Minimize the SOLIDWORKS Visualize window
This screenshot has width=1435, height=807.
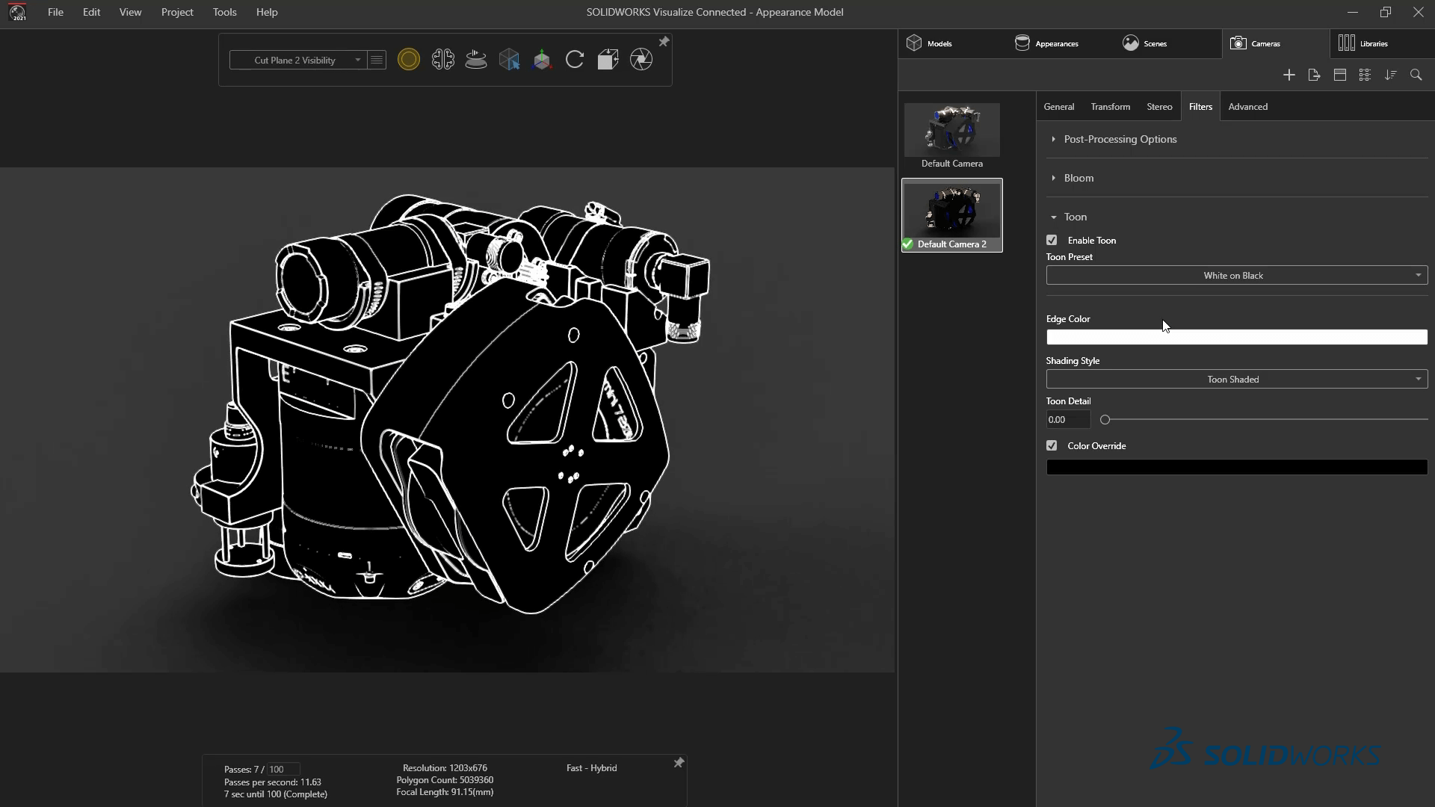1352,12
